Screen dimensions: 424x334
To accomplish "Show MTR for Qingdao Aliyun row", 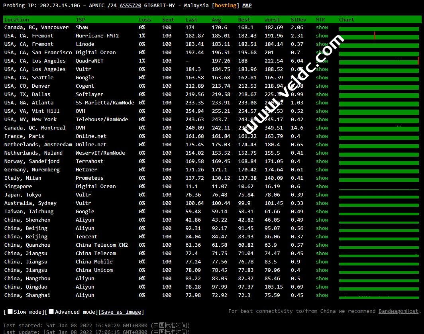I will [x=322, y=287].
